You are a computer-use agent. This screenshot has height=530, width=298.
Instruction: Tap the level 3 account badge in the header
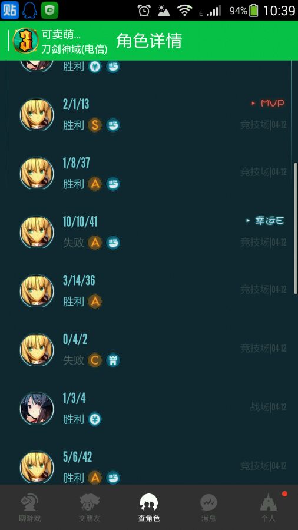(x=26, y=41)
